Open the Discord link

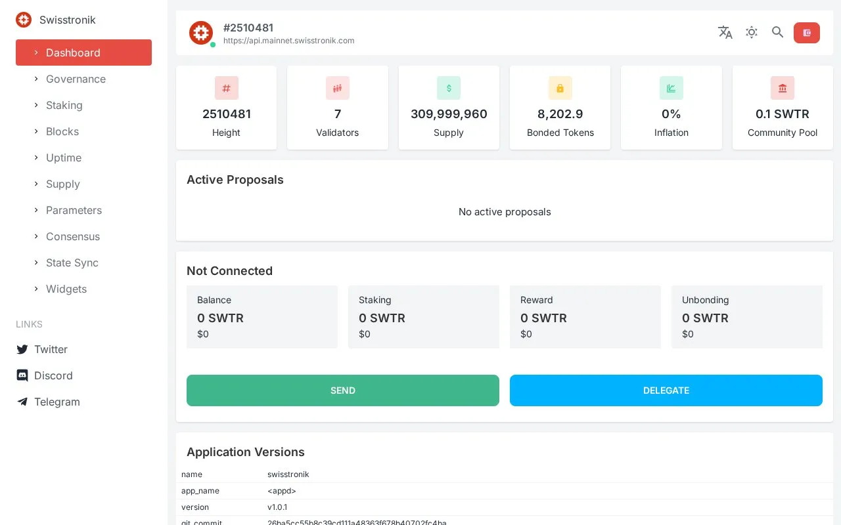53,375
